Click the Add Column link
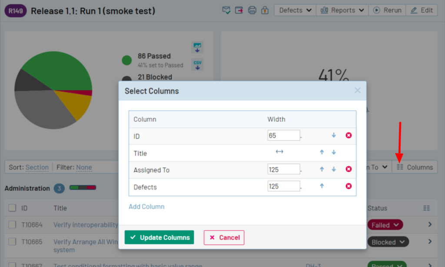 point(146,207)
